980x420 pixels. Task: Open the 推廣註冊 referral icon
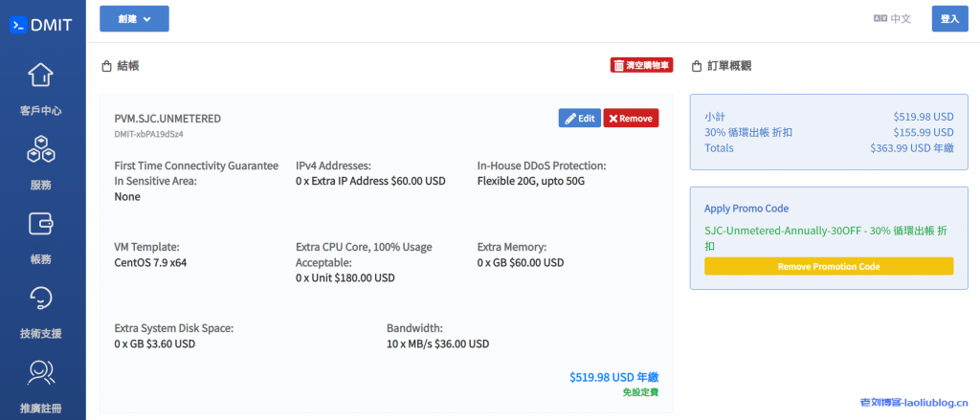point(40,372)
